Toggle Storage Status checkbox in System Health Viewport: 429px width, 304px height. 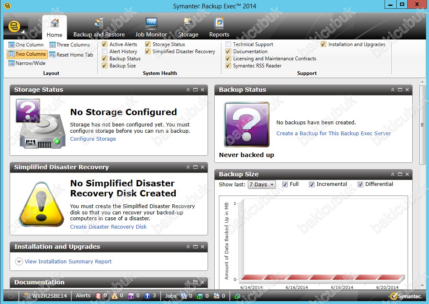pos(148,44)
